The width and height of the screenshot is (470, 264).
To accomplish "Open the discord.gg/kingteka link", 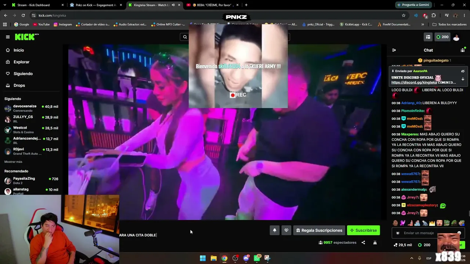I will [414, 82].
